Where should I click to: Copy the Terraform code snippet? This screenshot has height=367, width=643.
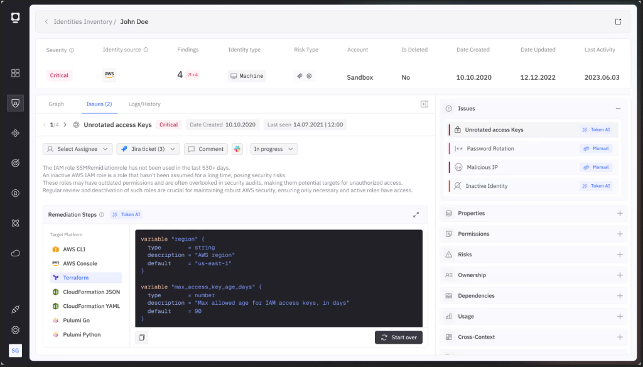pyautogui.click(x=141, y=337)
